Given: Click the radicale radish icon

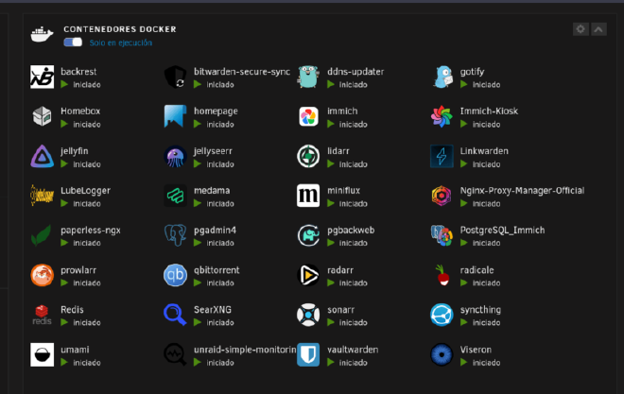Looking at the screenshot, I should point(442,275).
